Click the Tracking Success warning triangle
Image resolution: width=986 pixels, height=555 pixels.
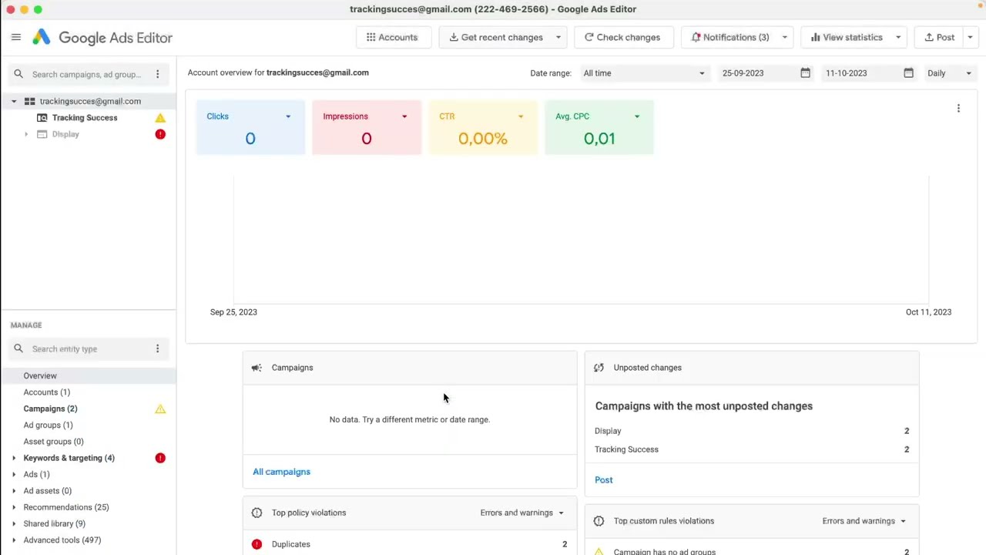tap(160, 118)
